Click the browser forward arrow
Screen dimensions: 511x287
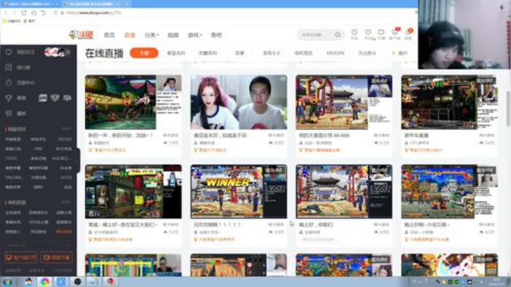(14, 13)
